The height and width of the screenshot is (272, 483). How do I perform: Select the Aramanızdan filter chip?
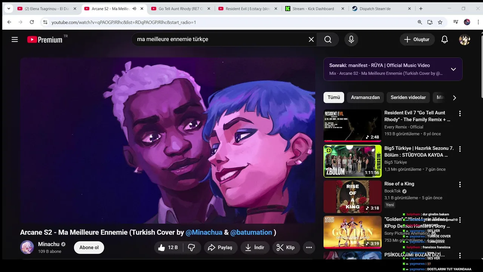pos(365,97)
